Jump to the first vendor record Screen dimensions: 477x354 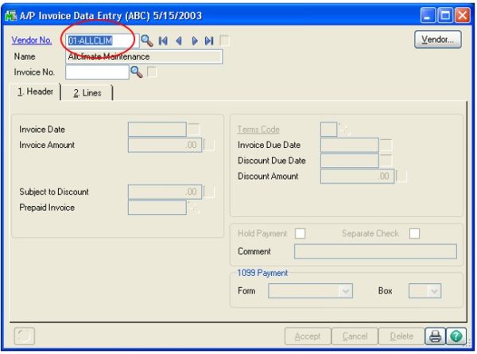(x=163, y=41)
